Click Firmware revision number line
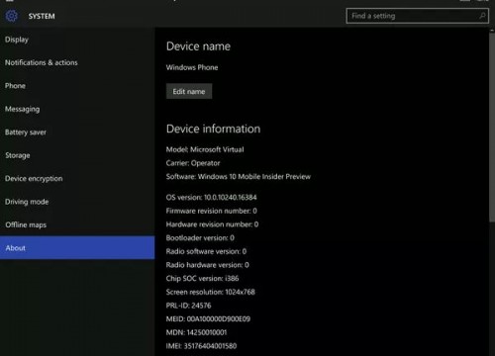495x356 pixels. coord(211,211)
